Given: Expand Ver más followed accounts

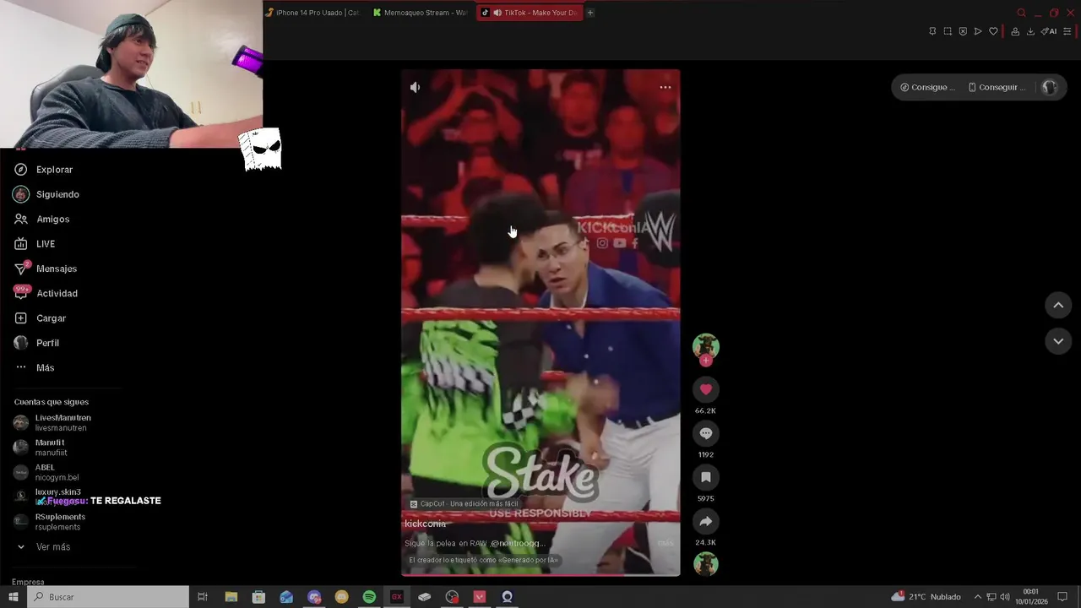Looking at the screenshot, I should pos(42,547).
